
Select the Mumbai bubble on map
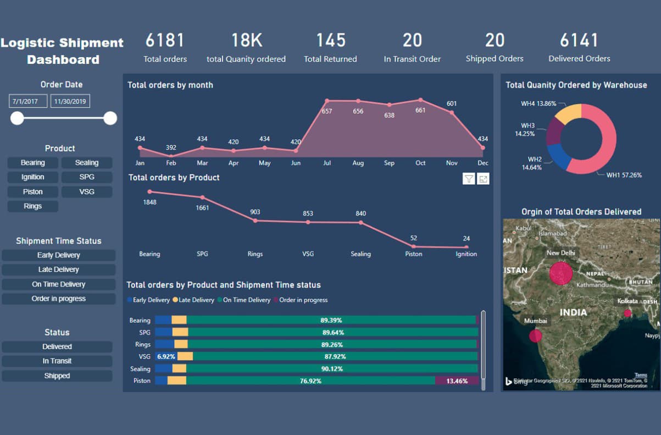coord(535,336)
